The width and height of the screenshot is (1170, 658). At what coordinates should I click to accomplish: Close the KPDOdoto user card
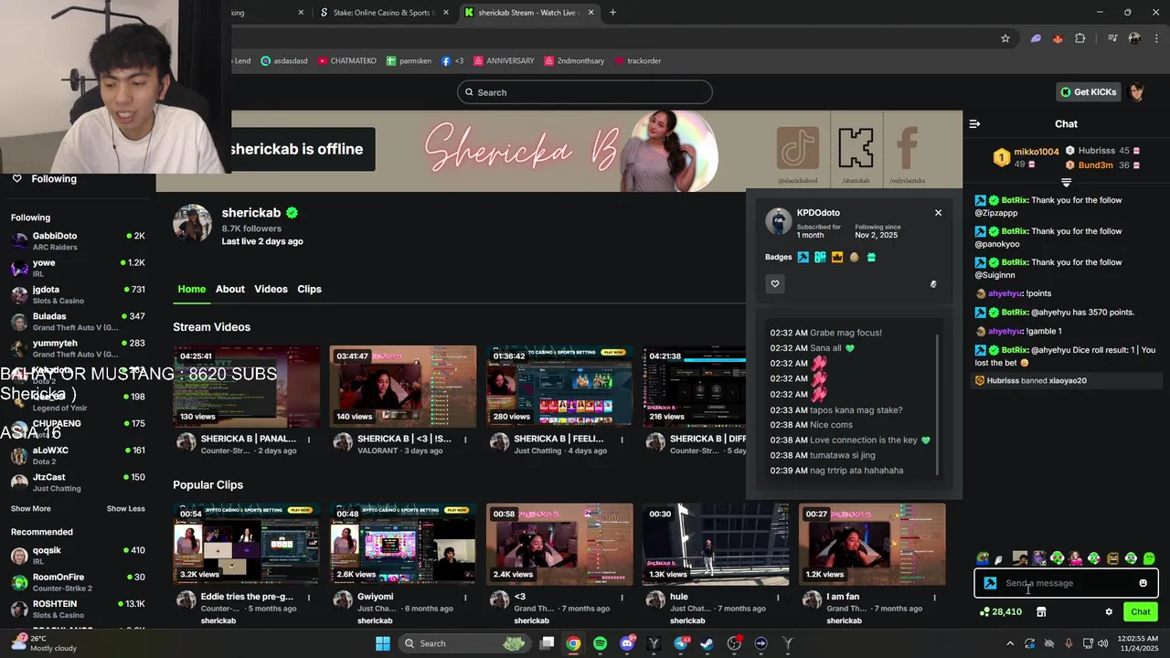click(938, 213)
